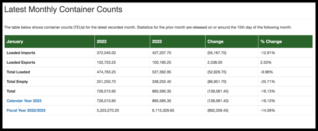Click the 2023 column header
The height and width of the screenshot is (131, 318).
click(x=102, y=42)
